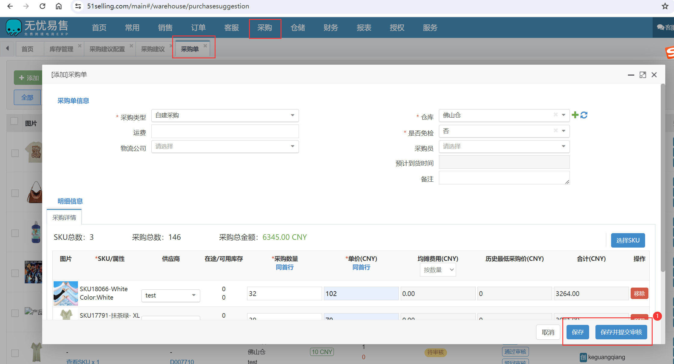Click the 选择SKU button
This screenshot has width=674, height=364.
pyautogui.click(x=628, y=240)
